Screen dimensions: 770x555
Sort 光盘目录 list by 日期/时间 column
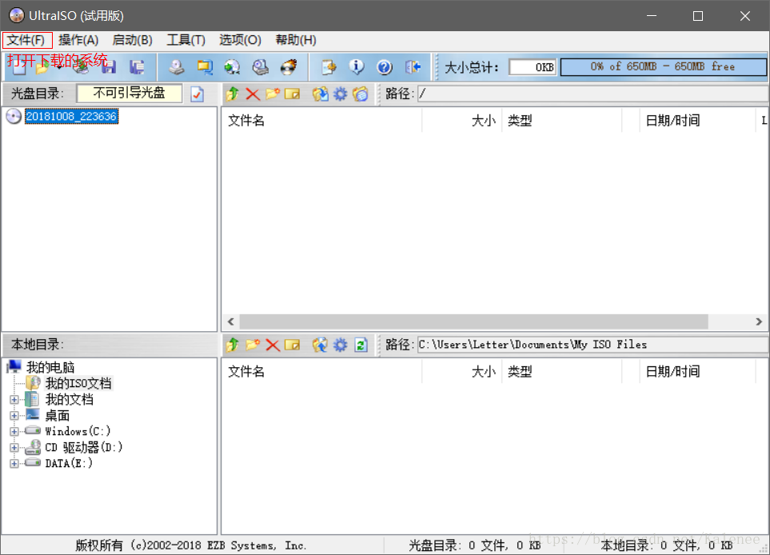coord(698,120)
